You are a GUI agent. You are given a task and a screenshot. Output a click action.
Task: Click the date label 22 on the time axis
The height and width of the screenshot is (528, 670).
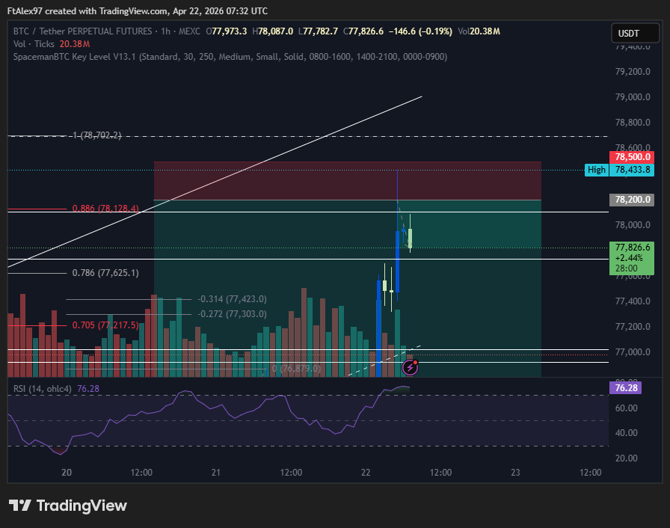coord(366,473)
